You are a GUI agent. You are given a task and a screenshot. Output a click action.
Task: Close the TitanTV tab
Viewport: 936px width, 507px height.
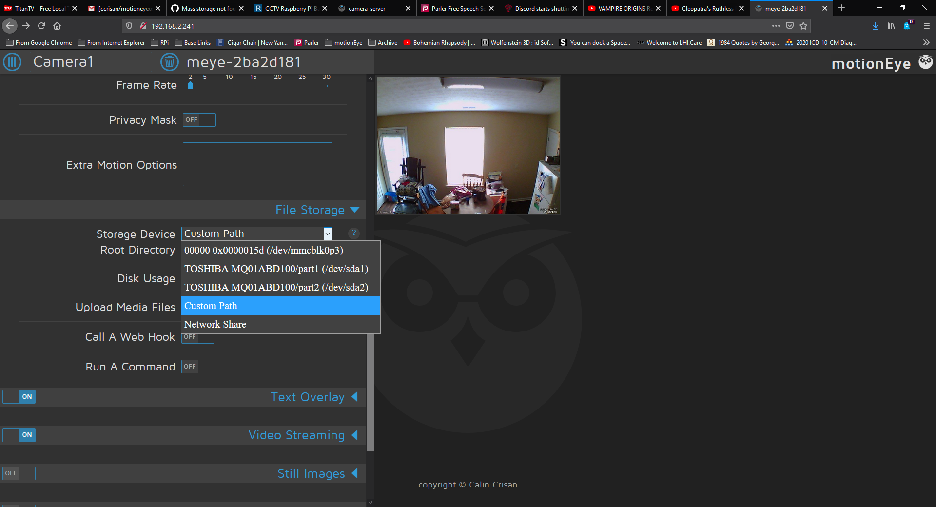point(75,8)
